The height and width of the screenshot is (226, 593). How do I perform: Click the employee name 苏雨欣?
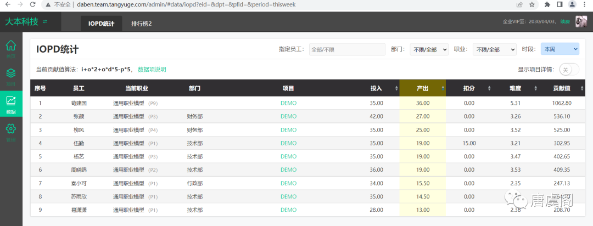[x=79, y=196]
